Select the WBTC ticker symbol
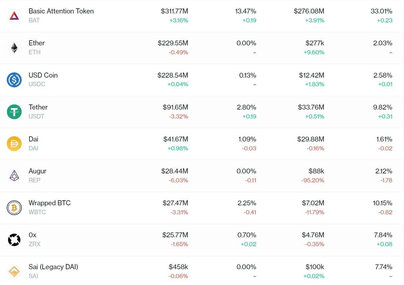Viewport: 404px width, 285px height. (37, 212)
